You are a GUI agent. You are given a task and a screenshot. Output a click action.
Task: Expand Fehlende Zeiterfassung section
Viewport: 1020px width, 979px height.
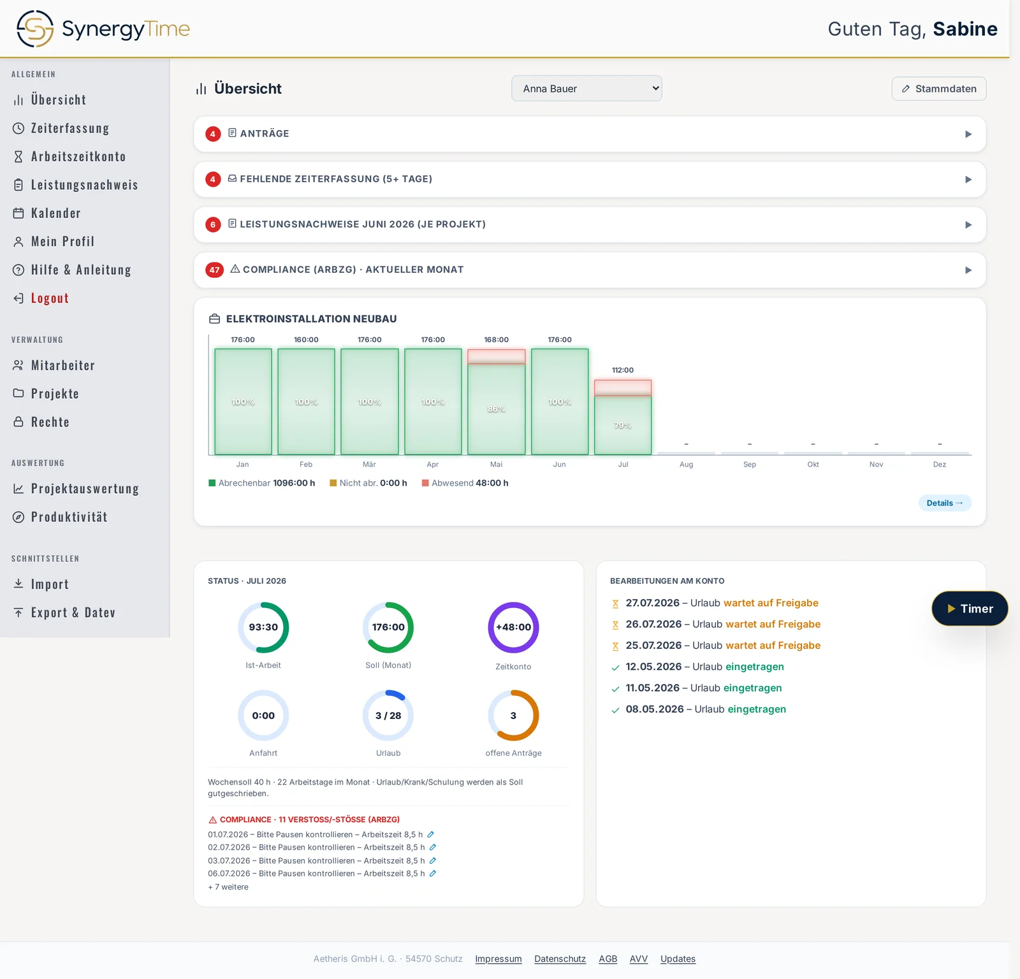click(x=590, y=179)
